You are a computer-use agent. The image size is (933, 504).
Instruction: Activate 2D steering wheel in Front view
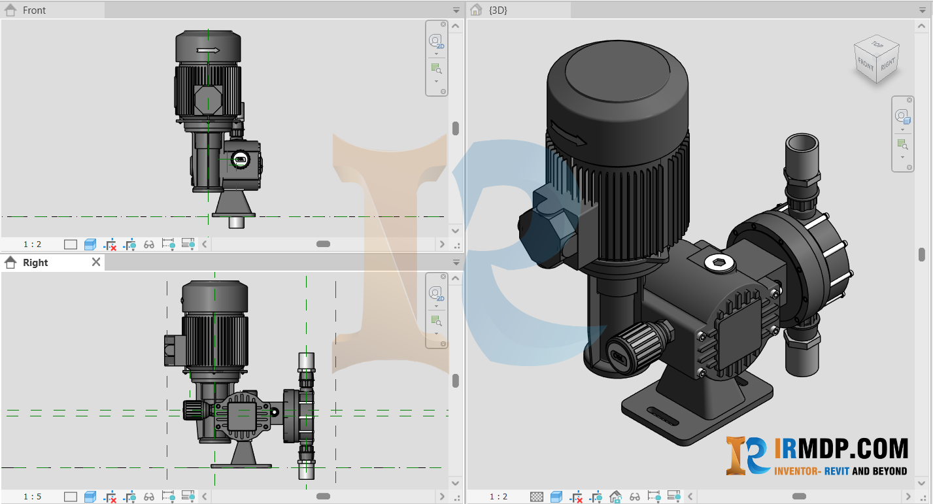(x=436, y=42)
